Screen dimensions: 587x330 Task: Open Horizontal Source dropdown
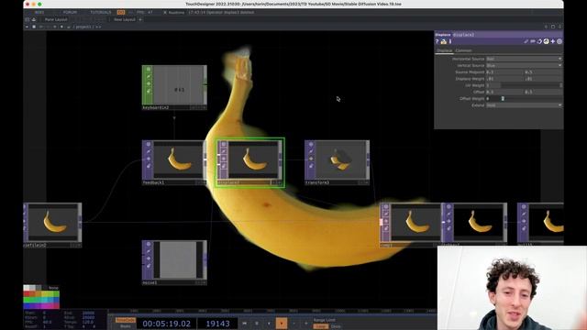(x=524, y=59)
